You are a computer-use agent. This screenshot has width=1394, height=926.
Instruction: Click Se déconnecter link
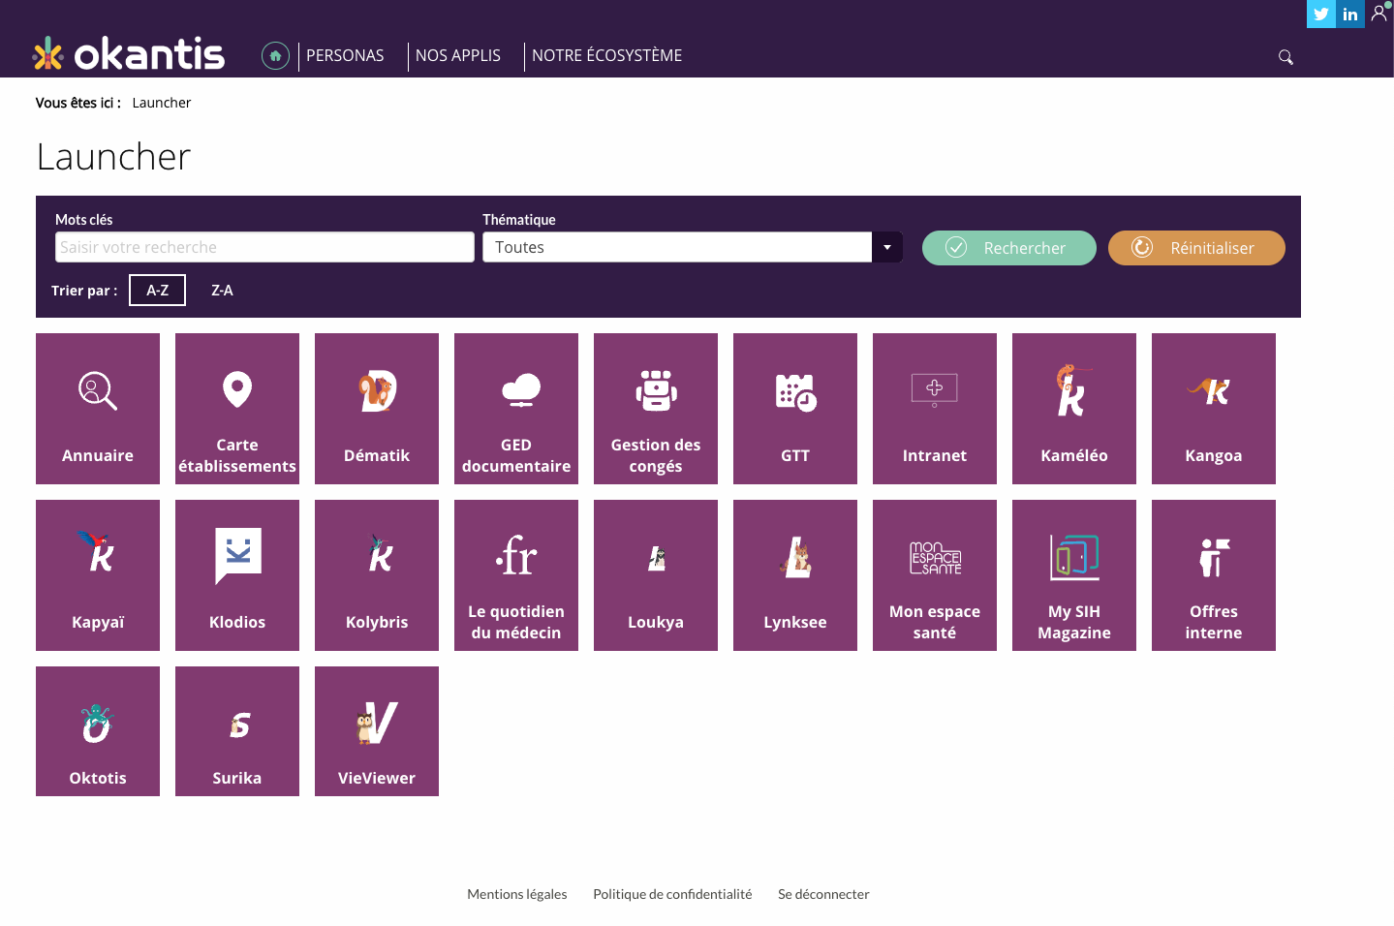[823, 894]
